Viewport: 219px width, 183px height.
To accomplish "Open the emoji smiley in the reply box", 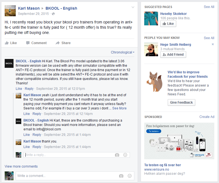I will 125,155.
